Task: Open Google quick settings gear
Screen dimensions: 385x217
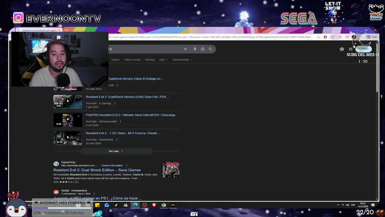Action: tap(342, 49)
